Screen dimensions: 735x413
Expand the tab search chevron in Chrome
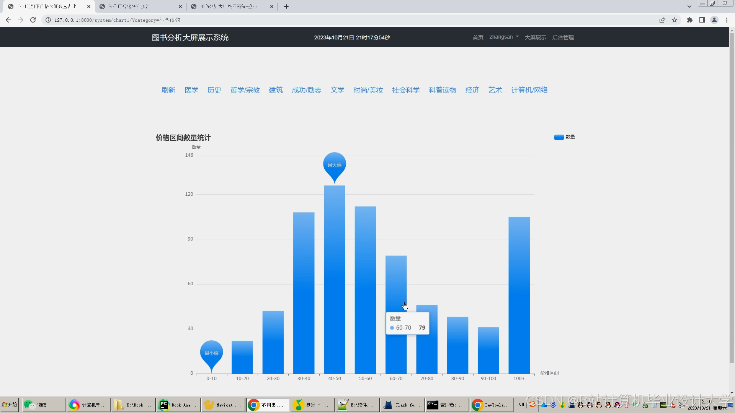point(689,7)
